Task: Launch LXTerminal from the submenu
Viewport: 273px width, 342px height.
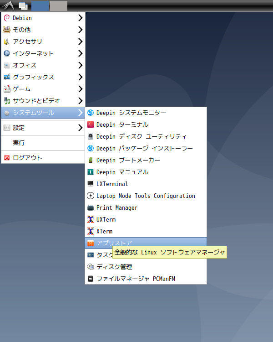Action: click(146, 184)
